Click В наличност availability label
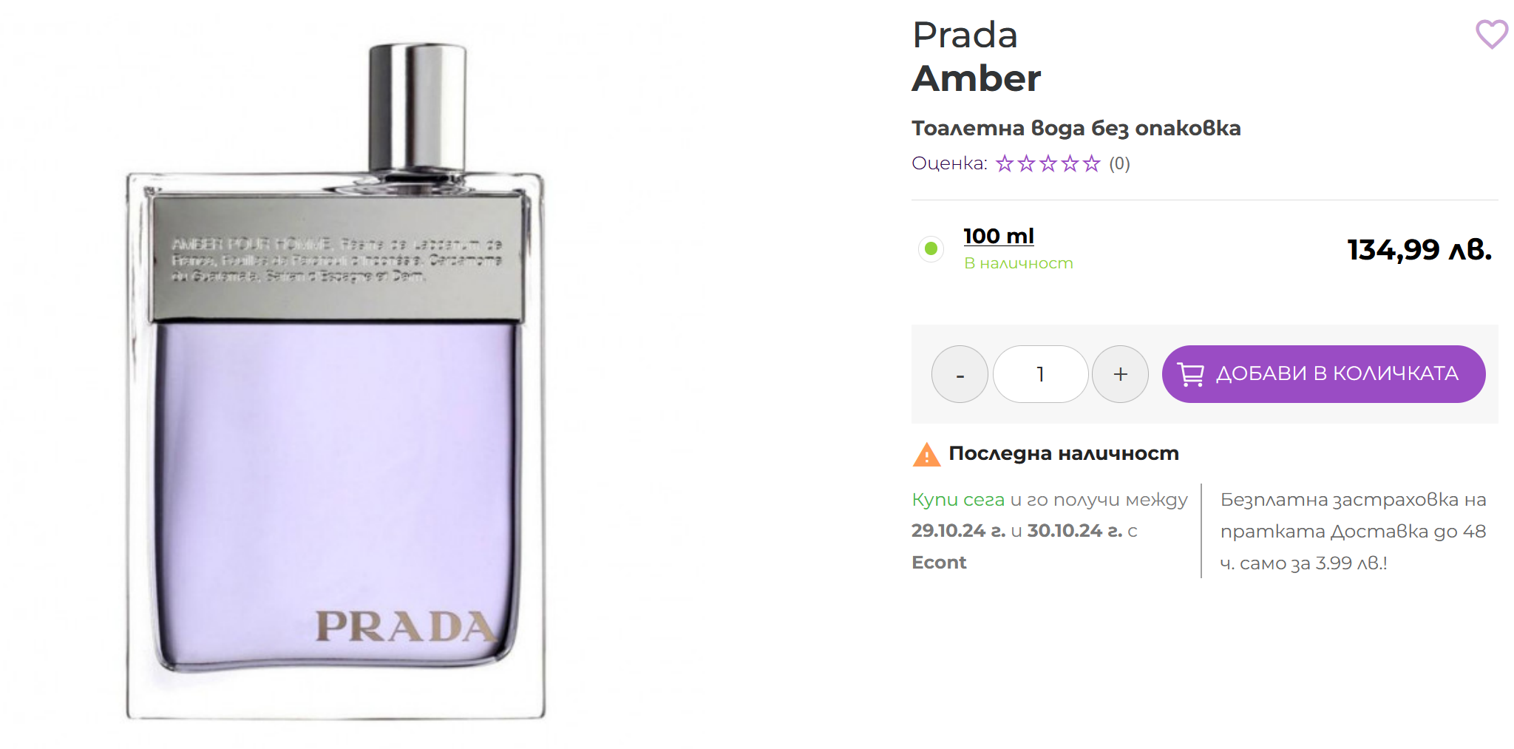This screenshot has height=749, width=1514. click(x=1018, y=263)
